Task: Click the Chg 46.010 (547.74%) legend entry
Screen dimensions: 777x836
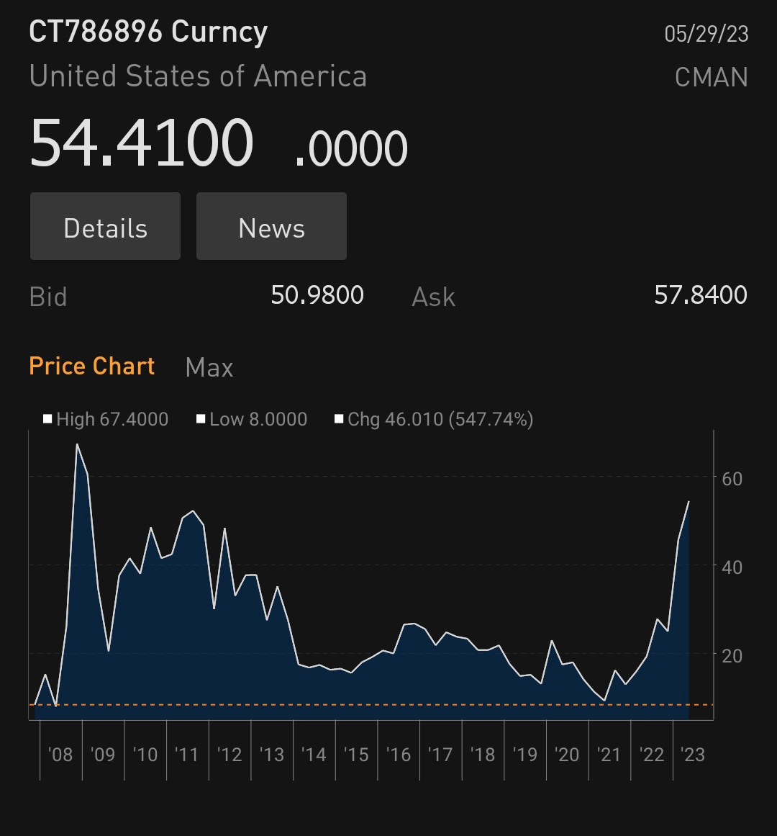Action: click(x=434, y=419)
